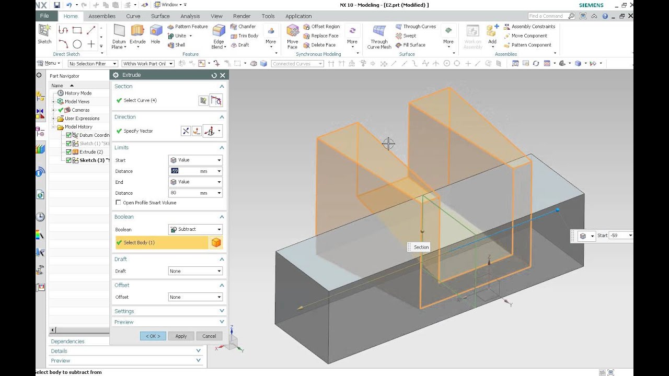The height and width of the screenshot is (376, 669).
Task: Open the Start limit Value dropdown
Action: pos(195,160)
